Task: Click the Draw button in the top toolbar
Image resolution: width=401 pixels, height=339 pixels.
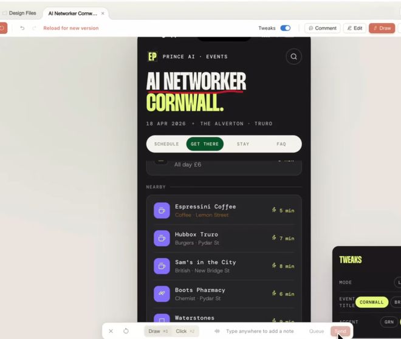Action: click(x=382, y=28)
